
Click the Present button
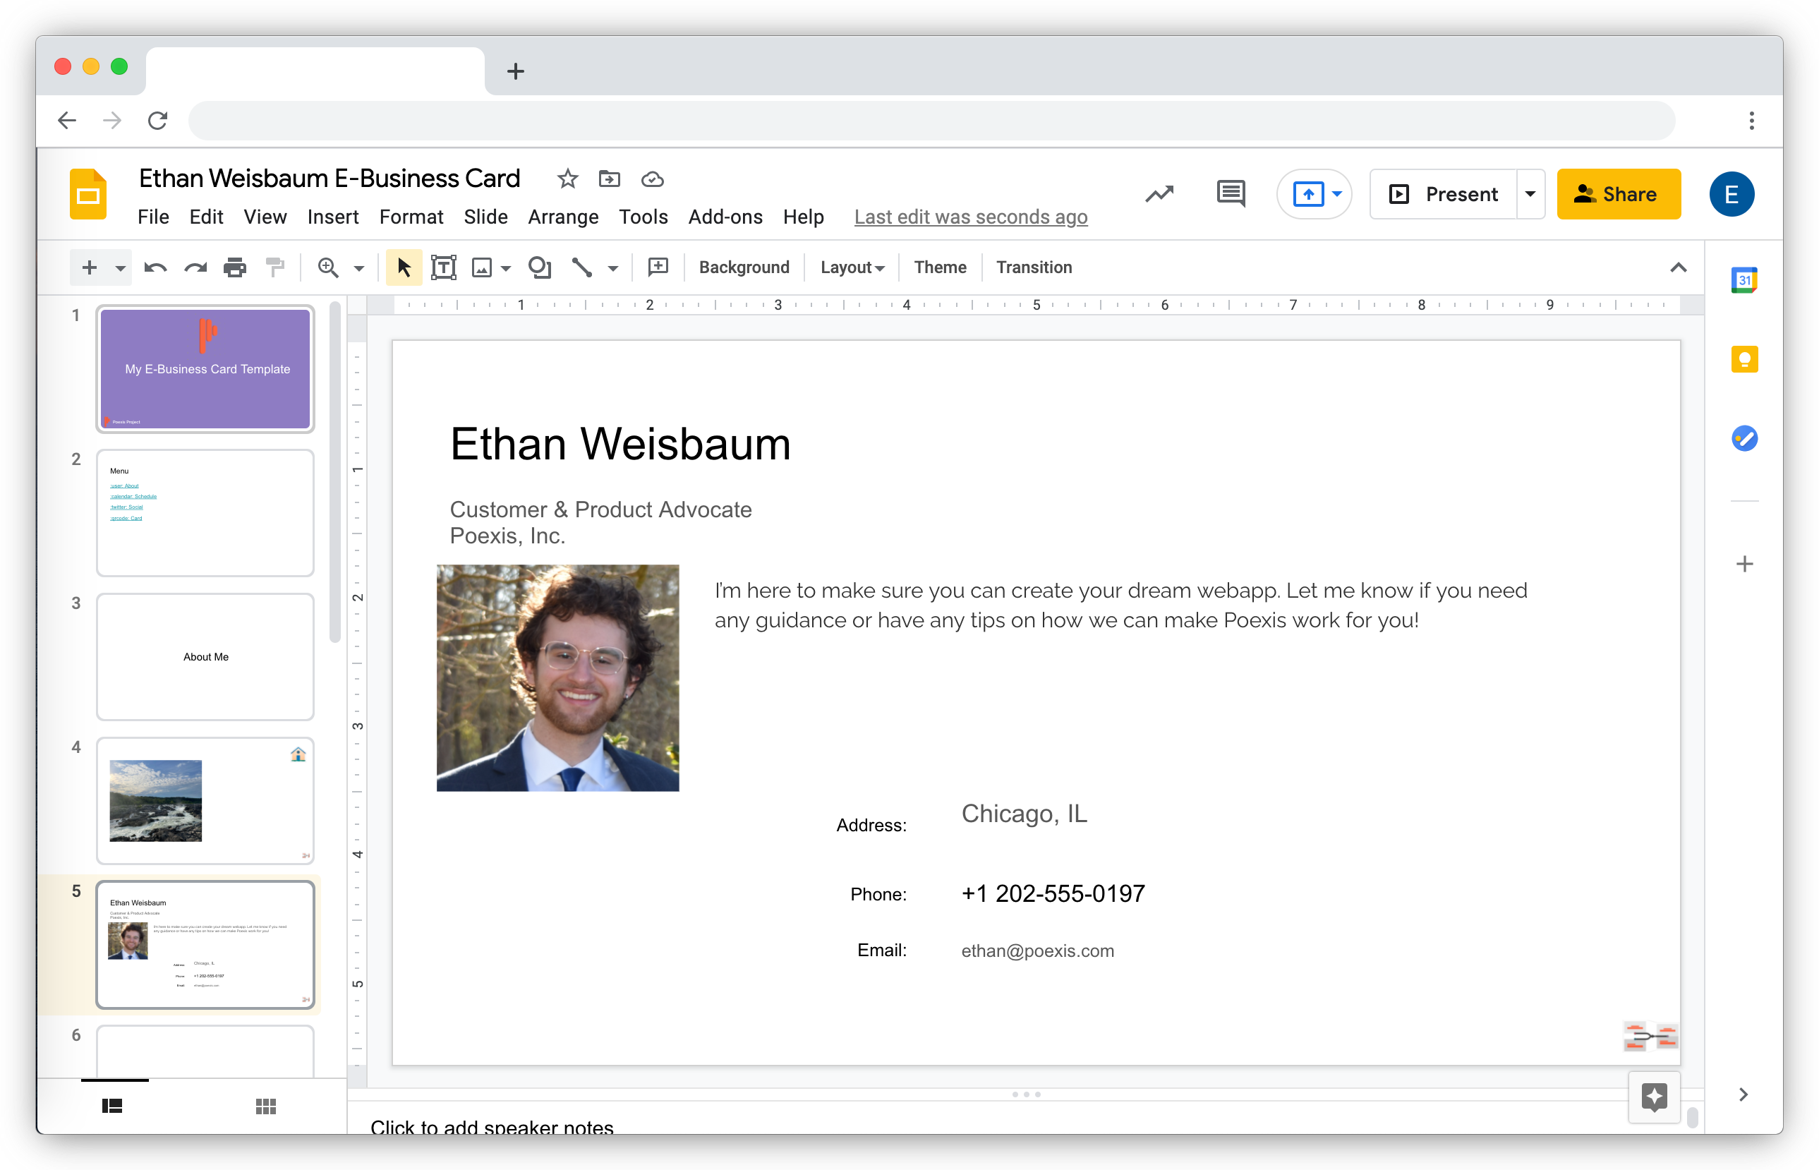pyautogui.click(x=1442, y=195)
